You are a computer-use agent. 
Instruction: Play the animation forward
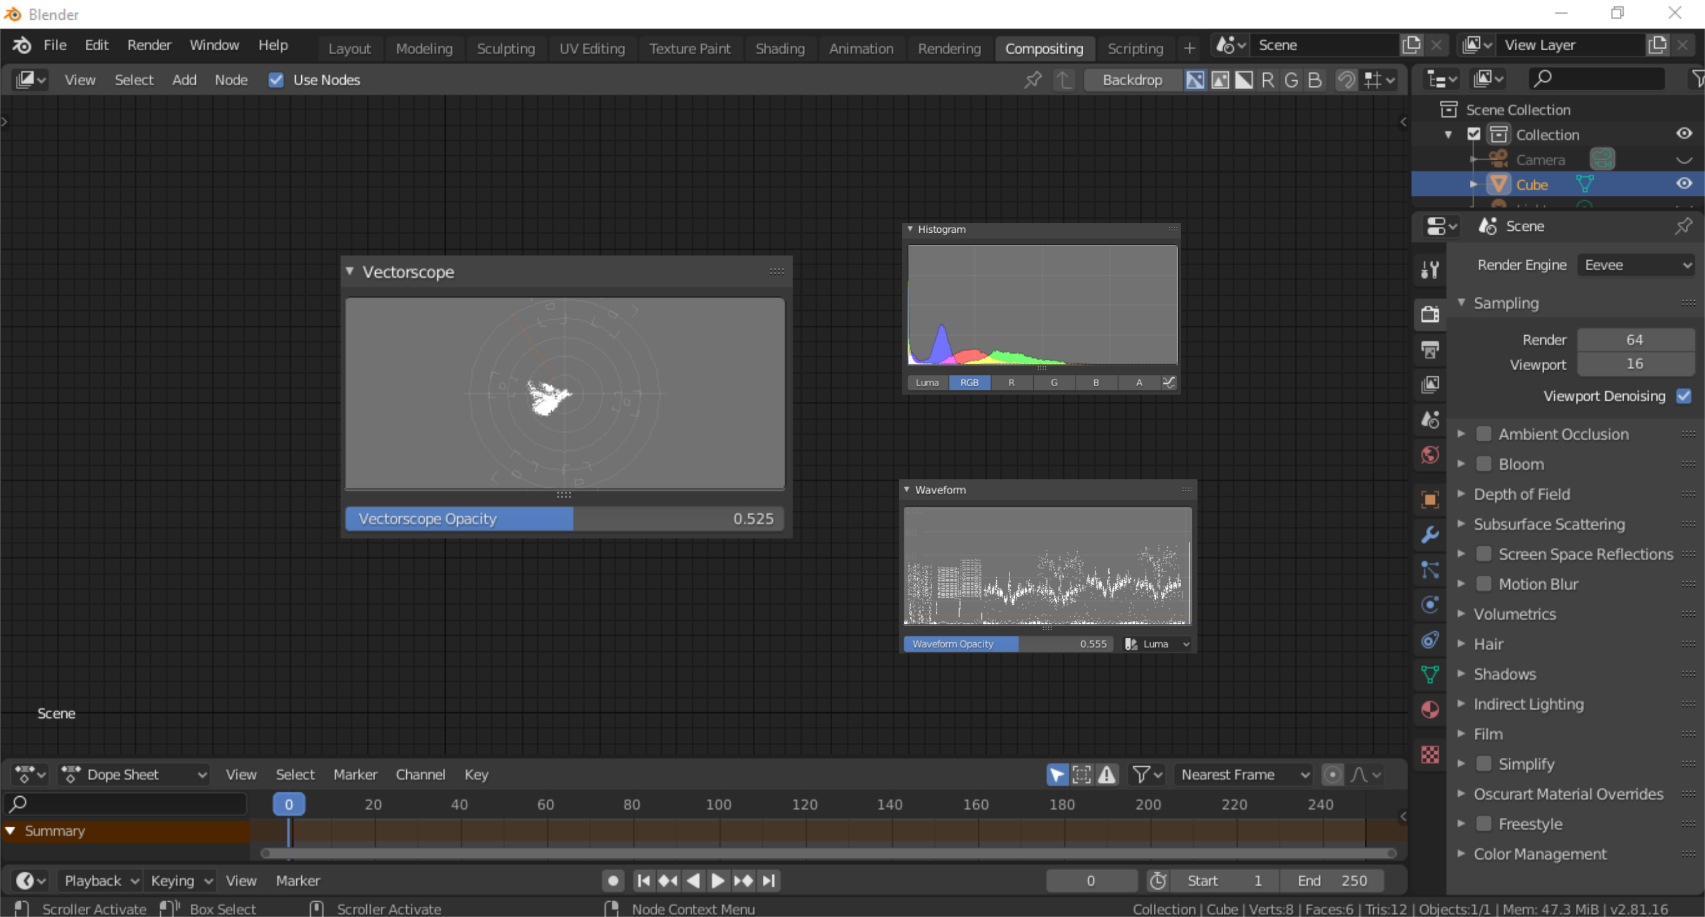[718, 881]
